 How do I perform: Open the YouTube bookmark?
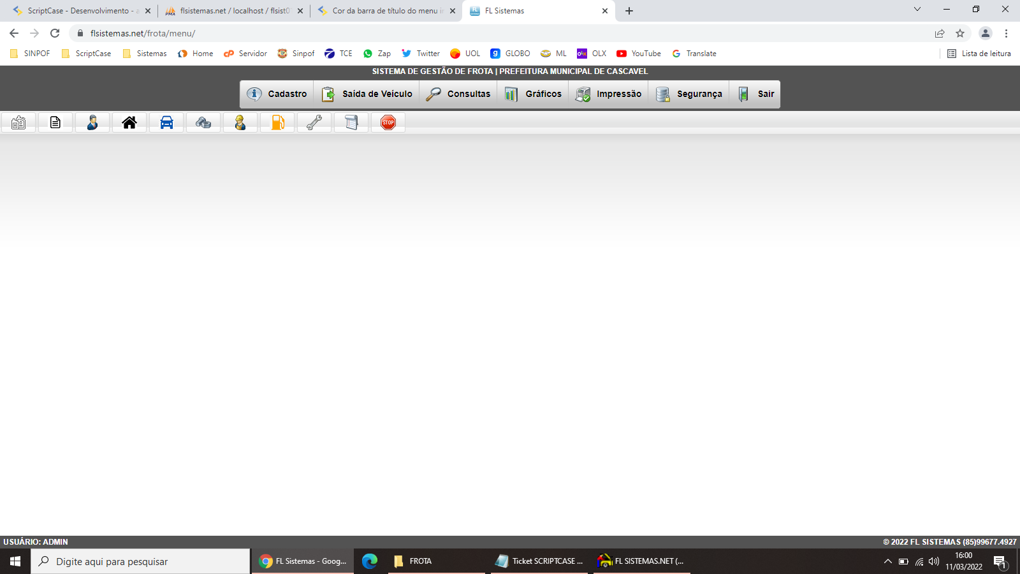pos(639,54)
